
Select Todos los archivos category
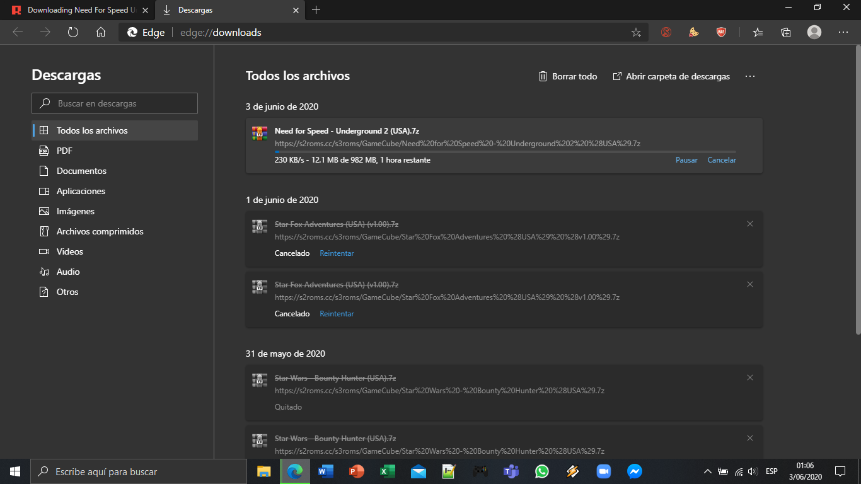pyautogui.click(x=115, y=130)
